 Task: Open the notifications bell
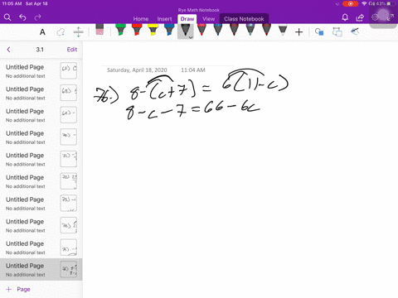click(345, 17)
